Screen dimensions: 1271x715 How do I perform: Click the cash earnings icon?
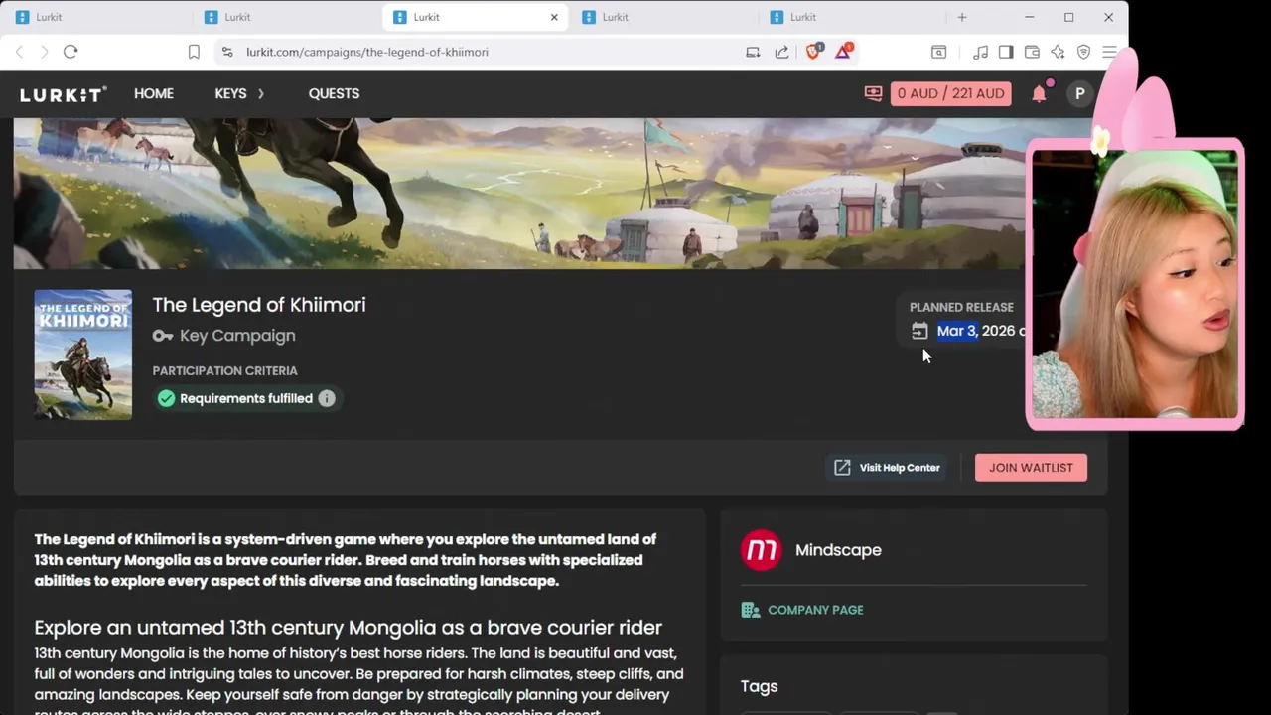pyautogui.click(x=873, y=93)
